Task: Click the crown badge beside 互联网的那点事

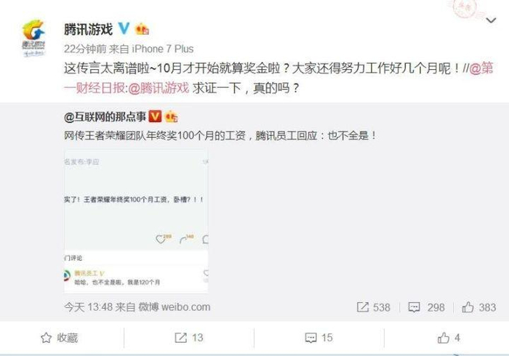Action: pos(172,116)
